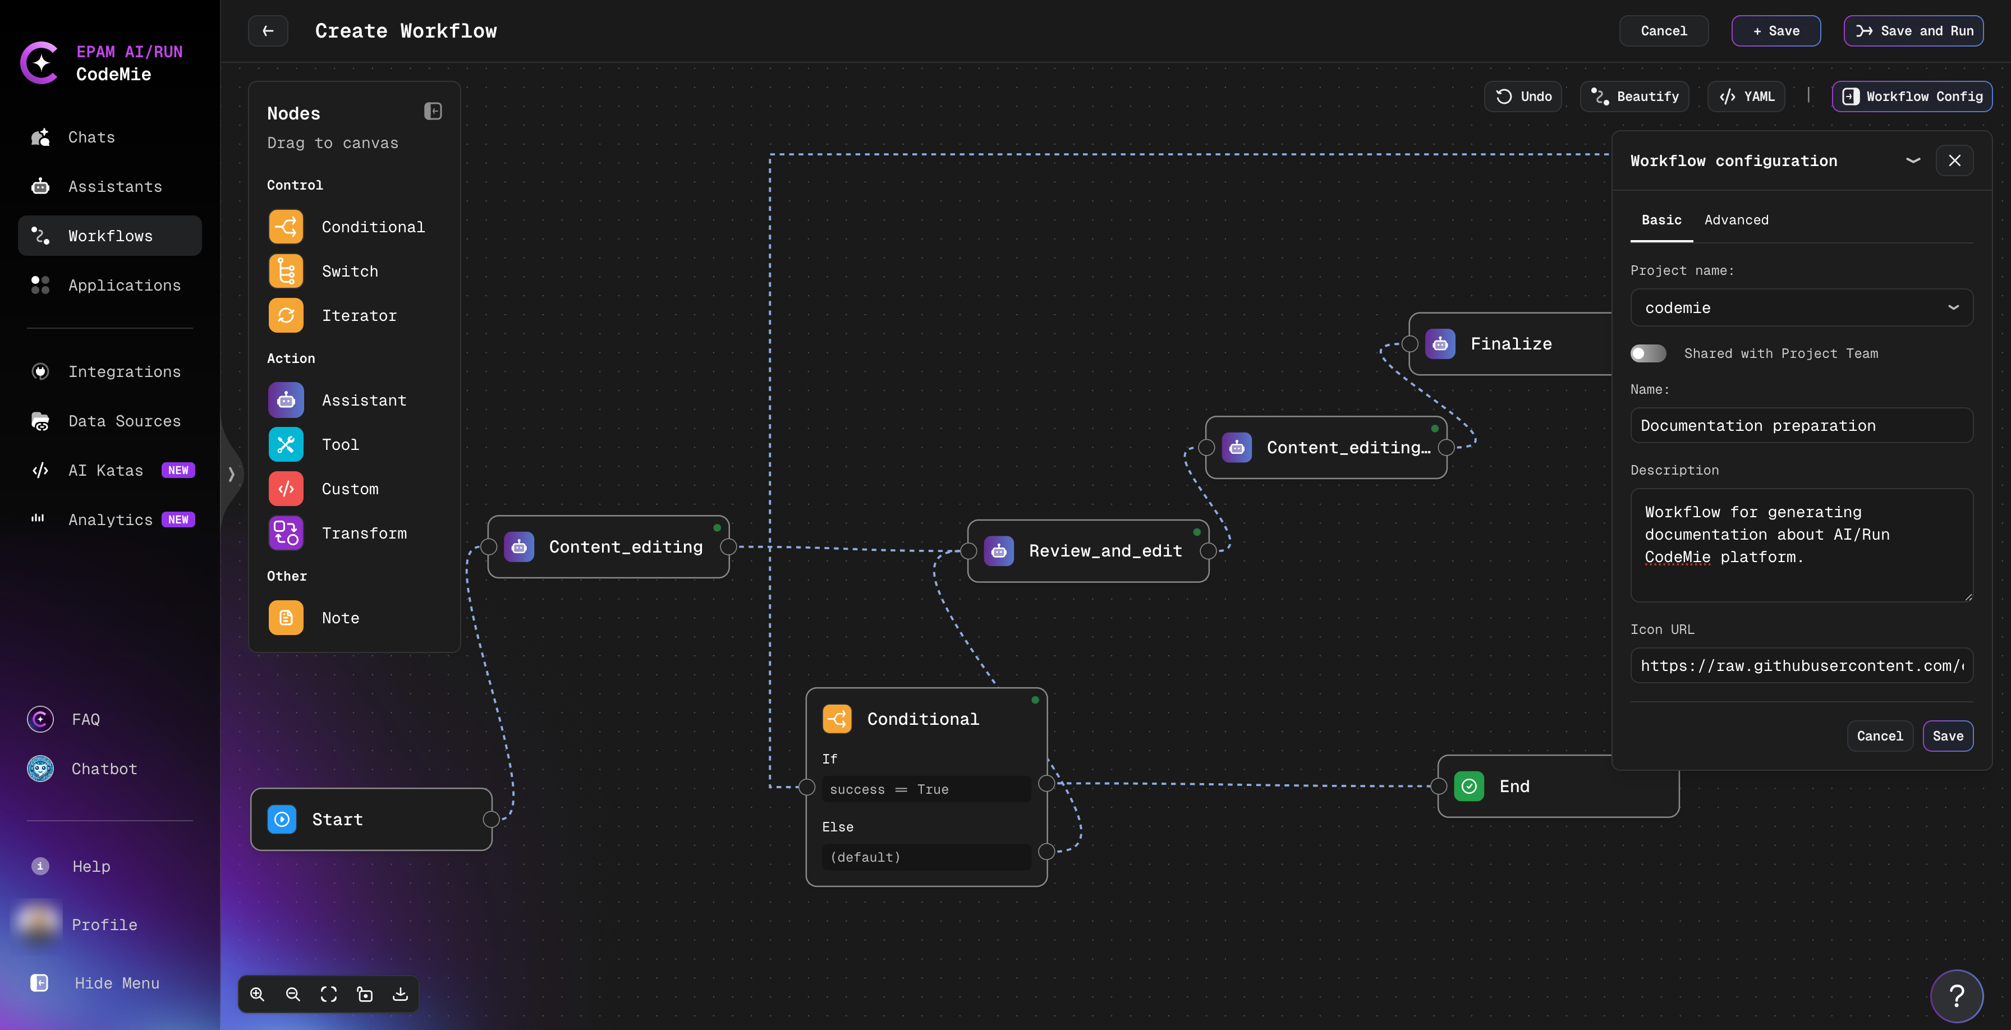This screenshot has height=1030, width=2011.
Task: Toggle Shared with Project Team switch
Action: [x=1648, y=353]
